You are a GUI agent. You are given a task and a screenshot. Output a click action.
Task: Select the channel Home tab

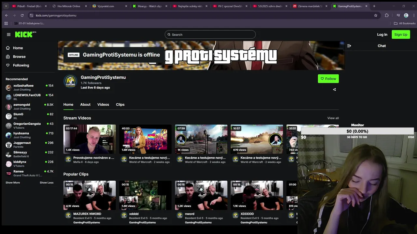tap(68, 104)
